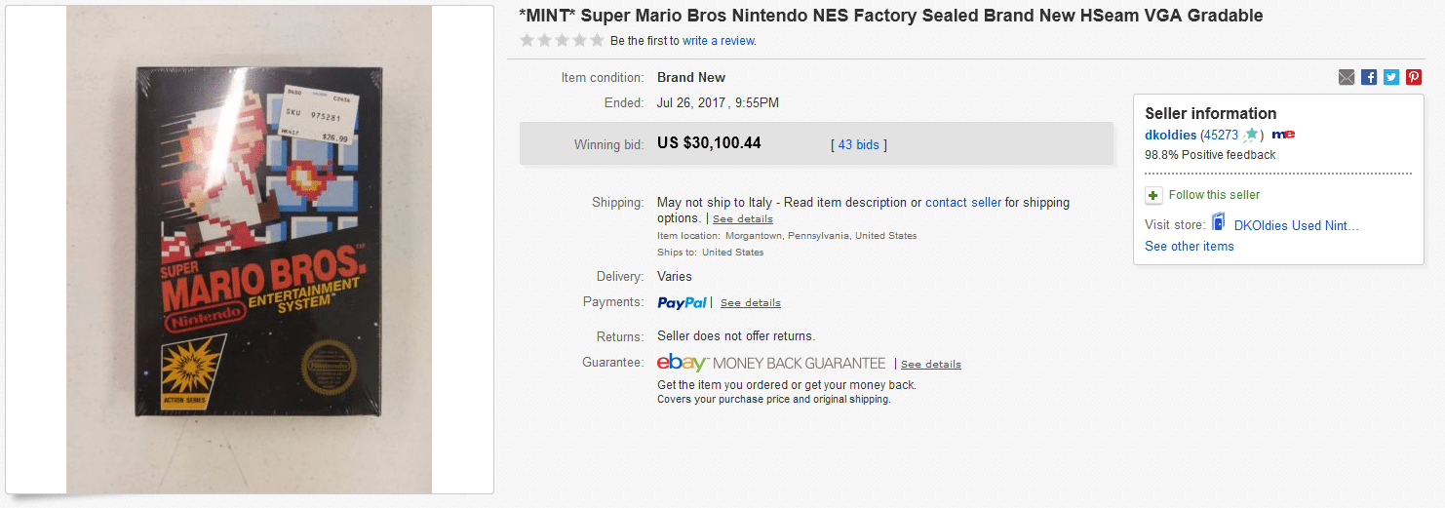Visit the DKOldies Used Nintendo store
This screenshot has width=1445, height=508.
(x=1296, y=225)
